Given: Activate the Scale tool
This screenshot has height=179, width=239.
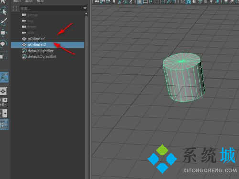Looking at the screenshot, I should click(x=3, y=55).
